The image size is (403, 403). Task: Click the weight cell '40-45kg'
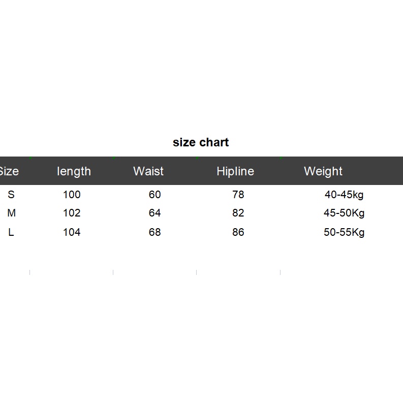click(x=344, y=195)
